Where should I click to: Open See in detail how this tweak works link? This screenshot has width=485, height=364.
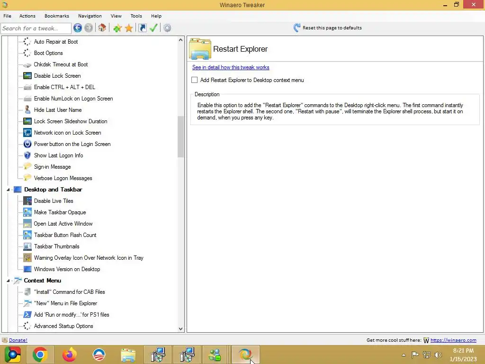coord(231,67)
